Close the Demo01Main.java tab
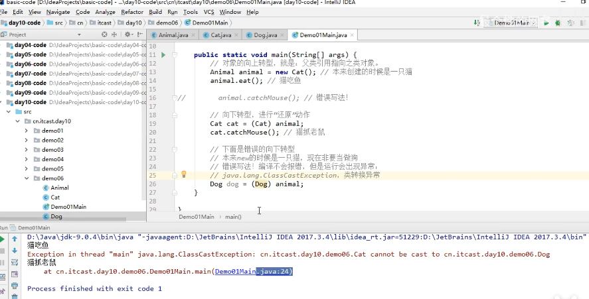The image size is (589, 299). pos(352,35)
